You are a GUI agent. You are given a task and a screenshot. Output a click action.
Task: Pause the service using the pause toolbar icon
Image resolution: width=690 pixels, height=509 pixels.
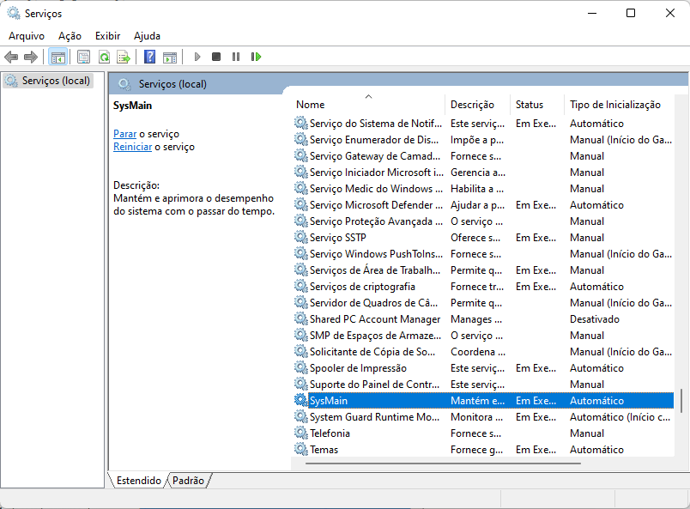coord(236,57)
